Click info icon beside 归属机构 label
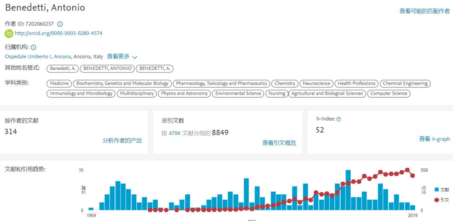Screen dimensions: 453x221 (34, 48)
